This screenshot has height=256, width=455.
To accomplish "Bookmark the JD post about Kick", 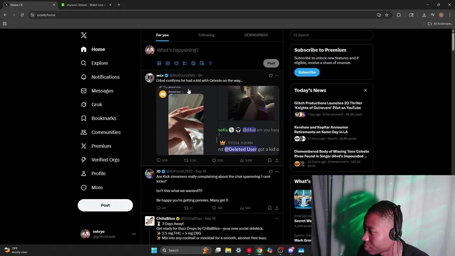I will click(270, 208).
